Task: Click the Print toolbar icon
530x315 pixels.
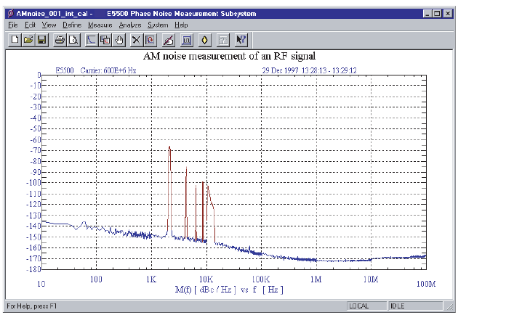Action: (60, 40)
